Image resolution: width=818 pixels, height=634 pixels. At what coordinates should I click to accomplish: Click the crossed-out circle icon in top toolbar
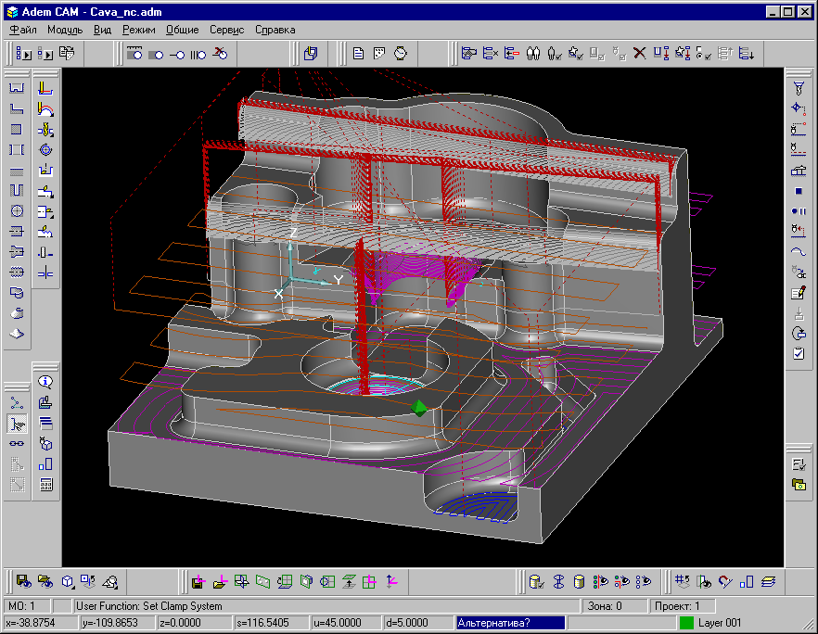[x=221, y=53]
